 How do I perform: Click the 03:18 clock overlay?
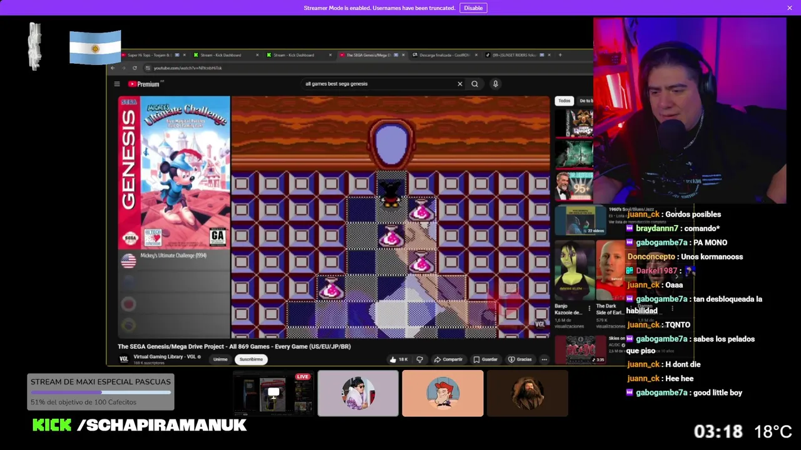coord(718,432)
